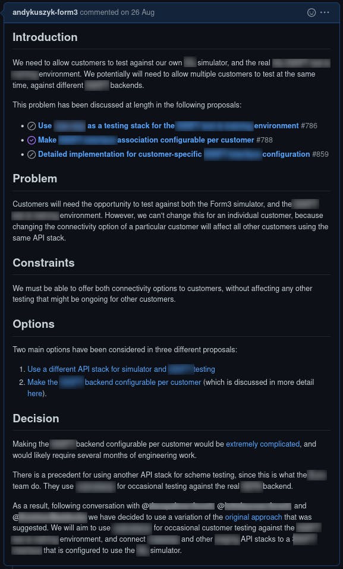Open the 'extremely complicated' link
The width and height of the screenshot is (343, 569).
click(x=263, y=444)
